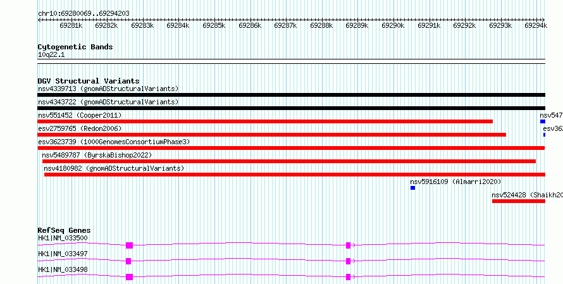Click the ruler's right end arrow

[x=543, y=20]
